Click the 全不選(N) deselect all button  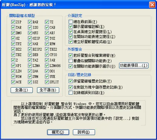pos(48,90)
